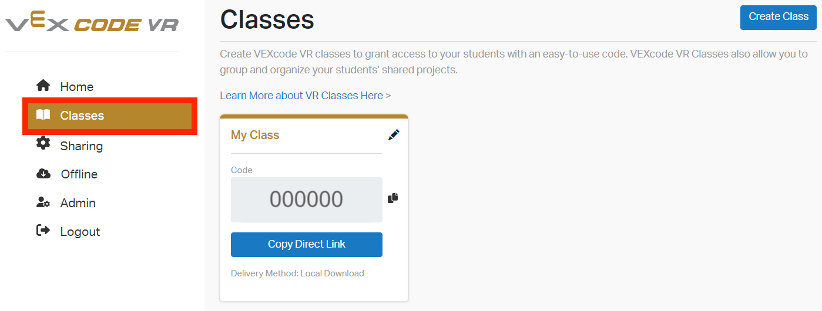Screen dimensions: 822x311
Task: Select the Classes menu item
Action: click(82, 116)
